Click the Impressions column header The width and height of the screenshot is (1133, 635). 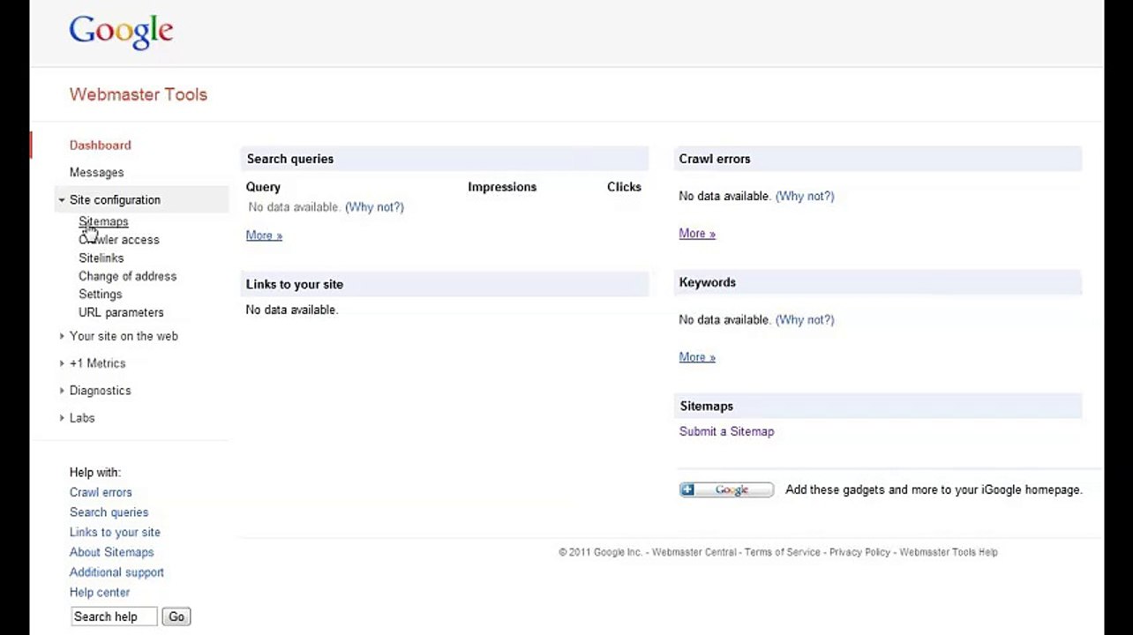(502, 187)
